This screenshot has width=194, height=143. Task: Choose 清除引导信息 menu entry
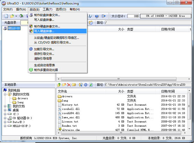58,58
